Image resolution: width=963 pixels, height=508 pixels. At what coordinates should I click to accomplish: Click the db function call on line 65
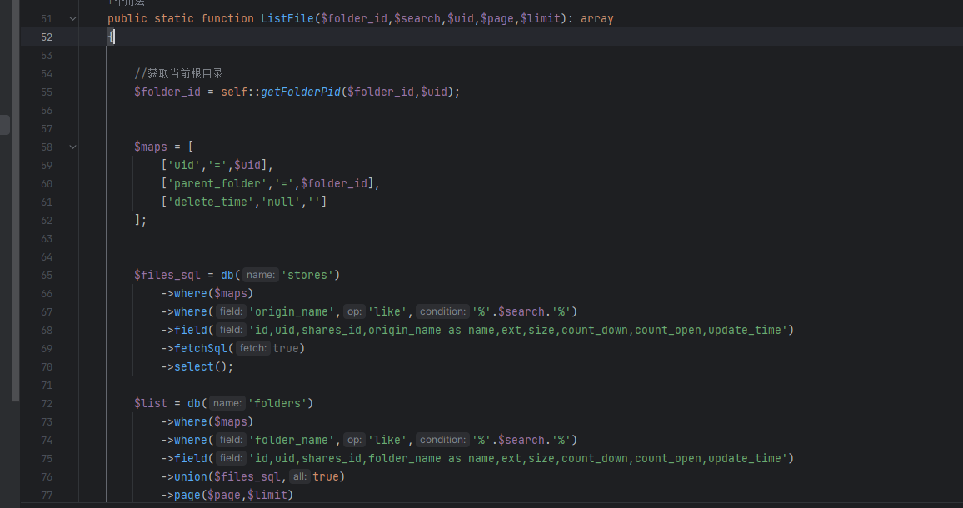tap(227, 275)
